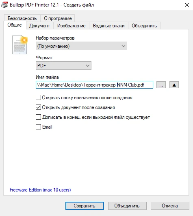Open the О программе tab
The width and height of the screenshot is (193, 216).
point(58,18)
